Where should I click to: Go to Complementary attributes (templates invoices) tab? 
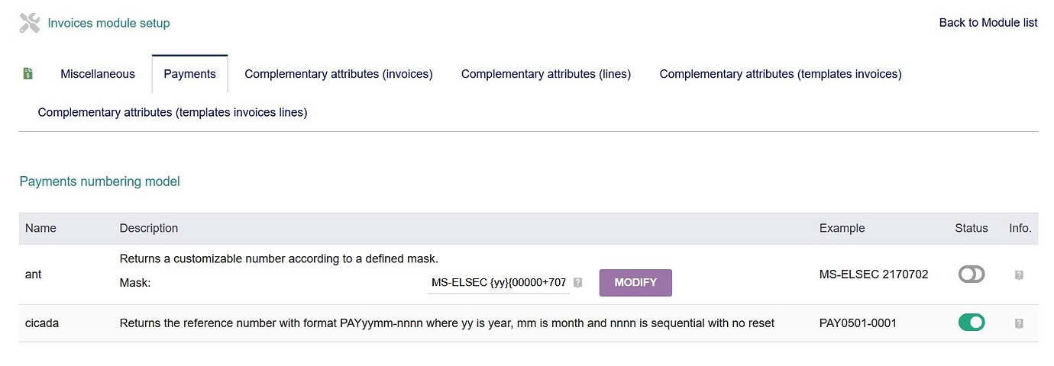click(x=780, y=74)
